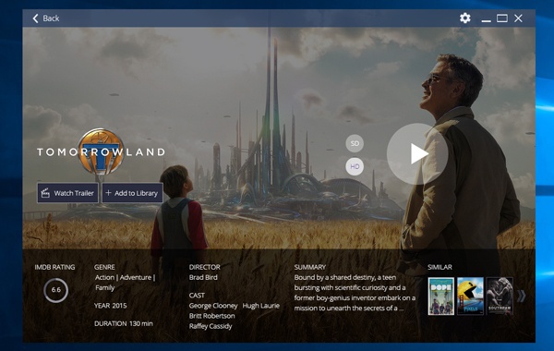Show more similar movies with chevron arrows
554x351 pixels.
pyautogui.click(x=522, y=297)
